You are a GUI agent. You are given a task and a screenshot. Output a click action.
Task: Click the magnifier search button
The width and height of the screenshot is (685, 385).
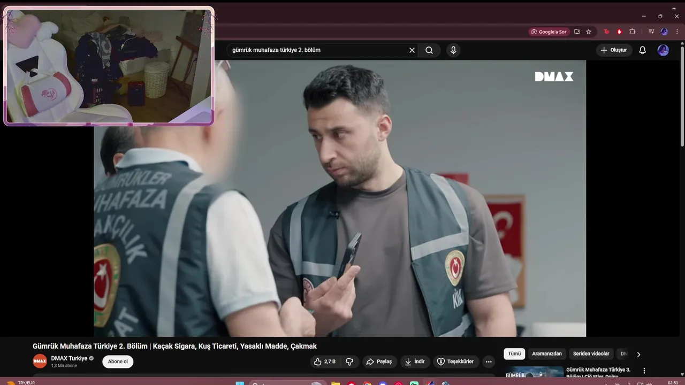tap(429, 50)
